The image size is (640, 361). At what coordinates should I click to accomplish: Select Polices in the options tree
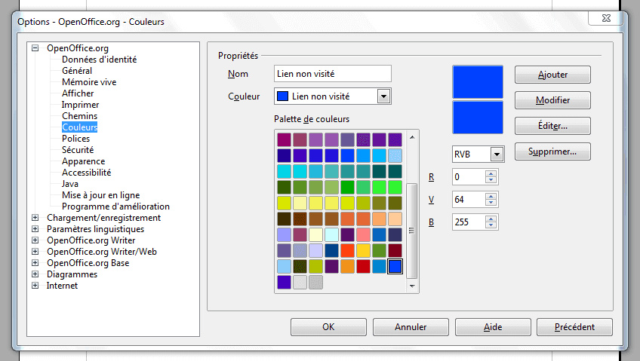[x=75, y=139]
